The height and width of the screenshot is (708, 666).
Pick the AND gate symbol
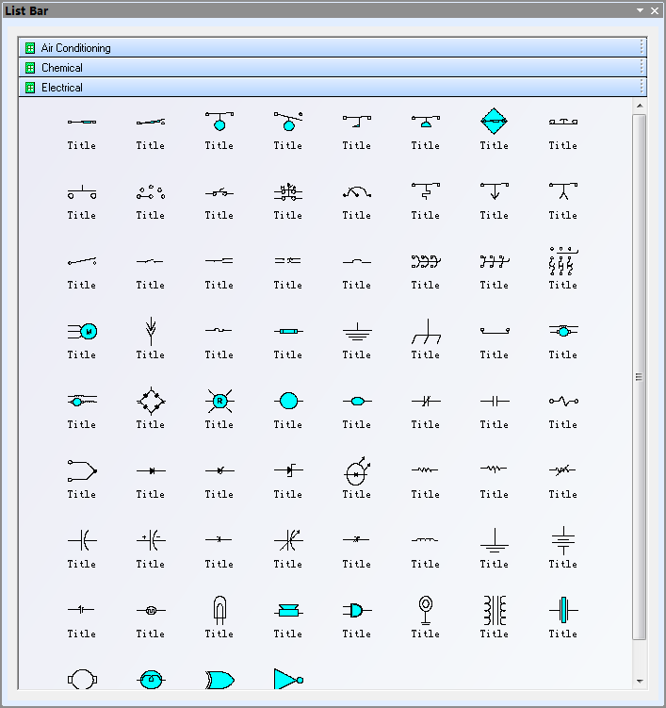pos(356,610)
